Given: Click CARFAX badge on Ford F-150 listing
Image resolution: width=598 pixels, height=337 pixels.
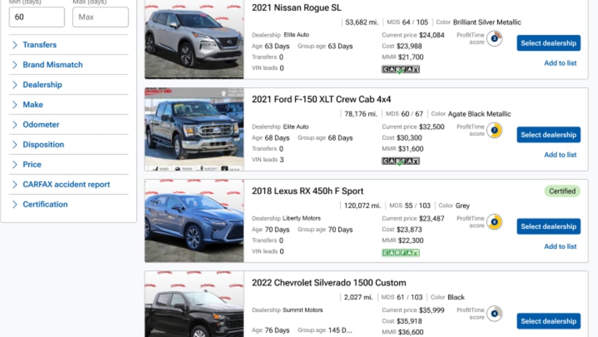Looking at the screenshot, I should click(400, 161).
